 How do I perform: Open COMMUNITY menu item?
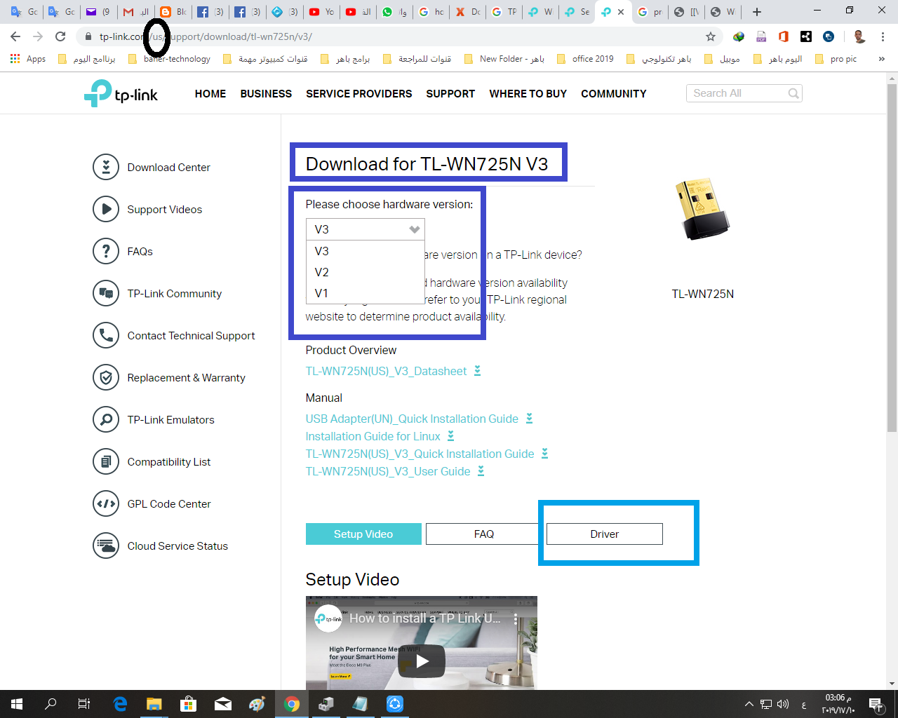click(614, 93)
